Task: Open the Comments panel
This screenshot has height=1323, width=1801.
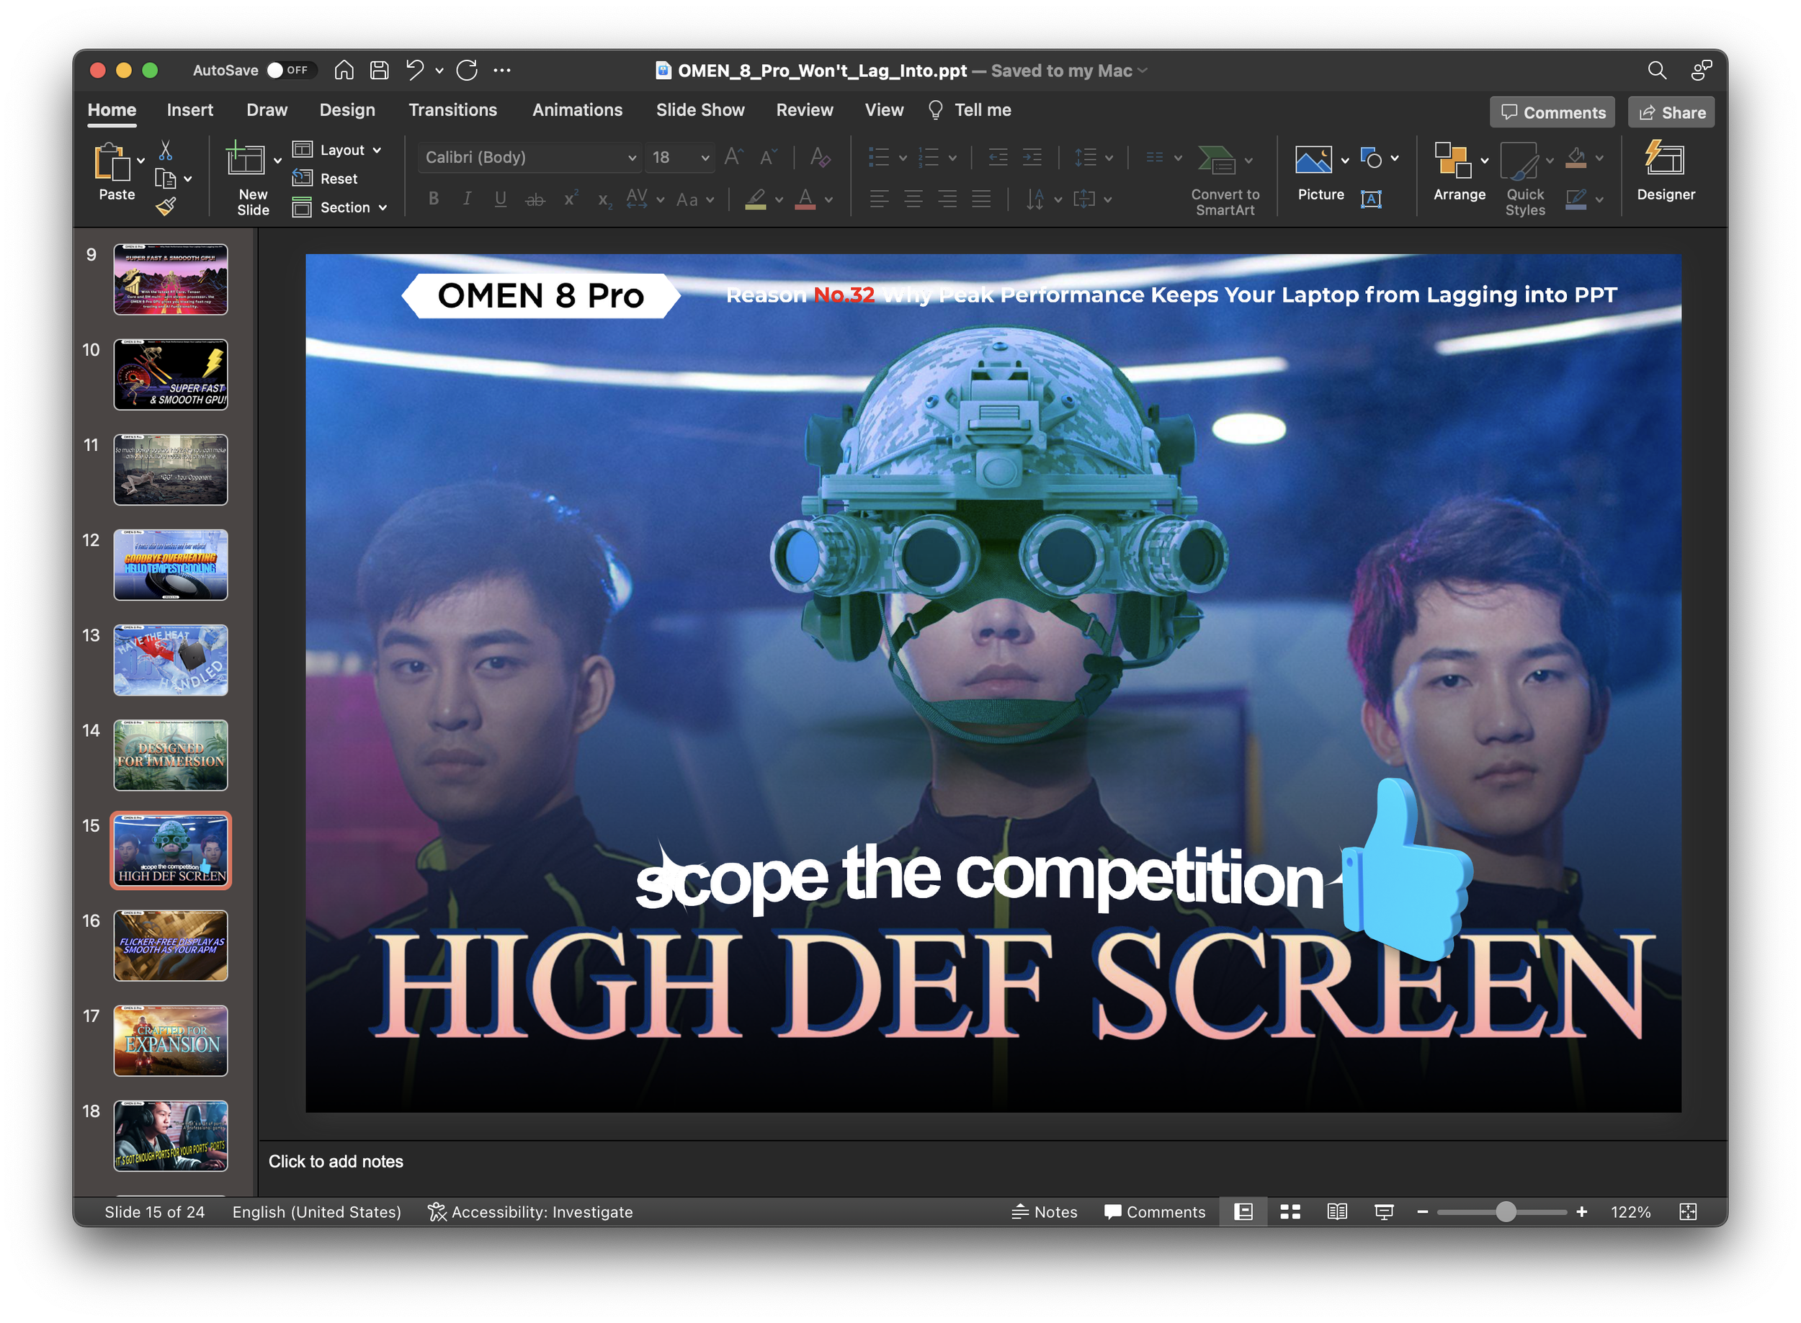Action: tap(1551, 112)
